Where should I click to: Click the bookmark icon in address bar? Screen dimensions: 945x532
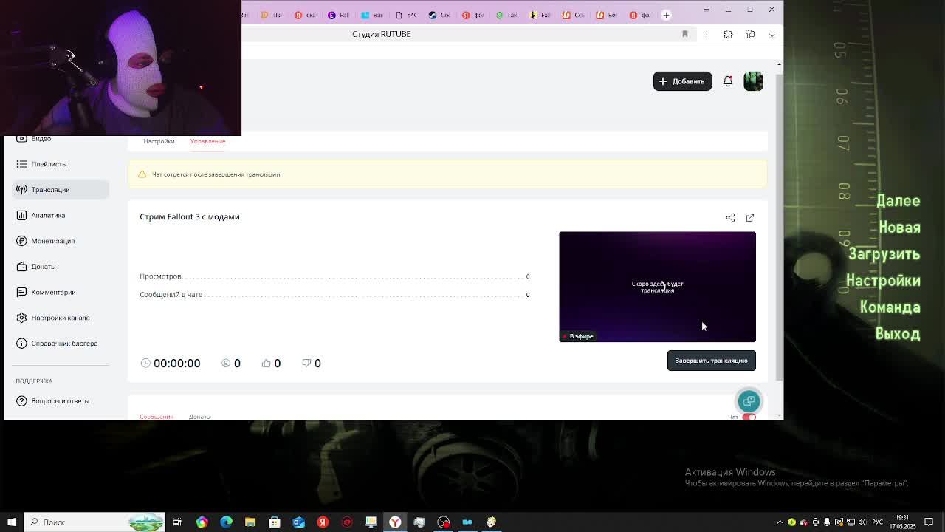coord(685,34)
